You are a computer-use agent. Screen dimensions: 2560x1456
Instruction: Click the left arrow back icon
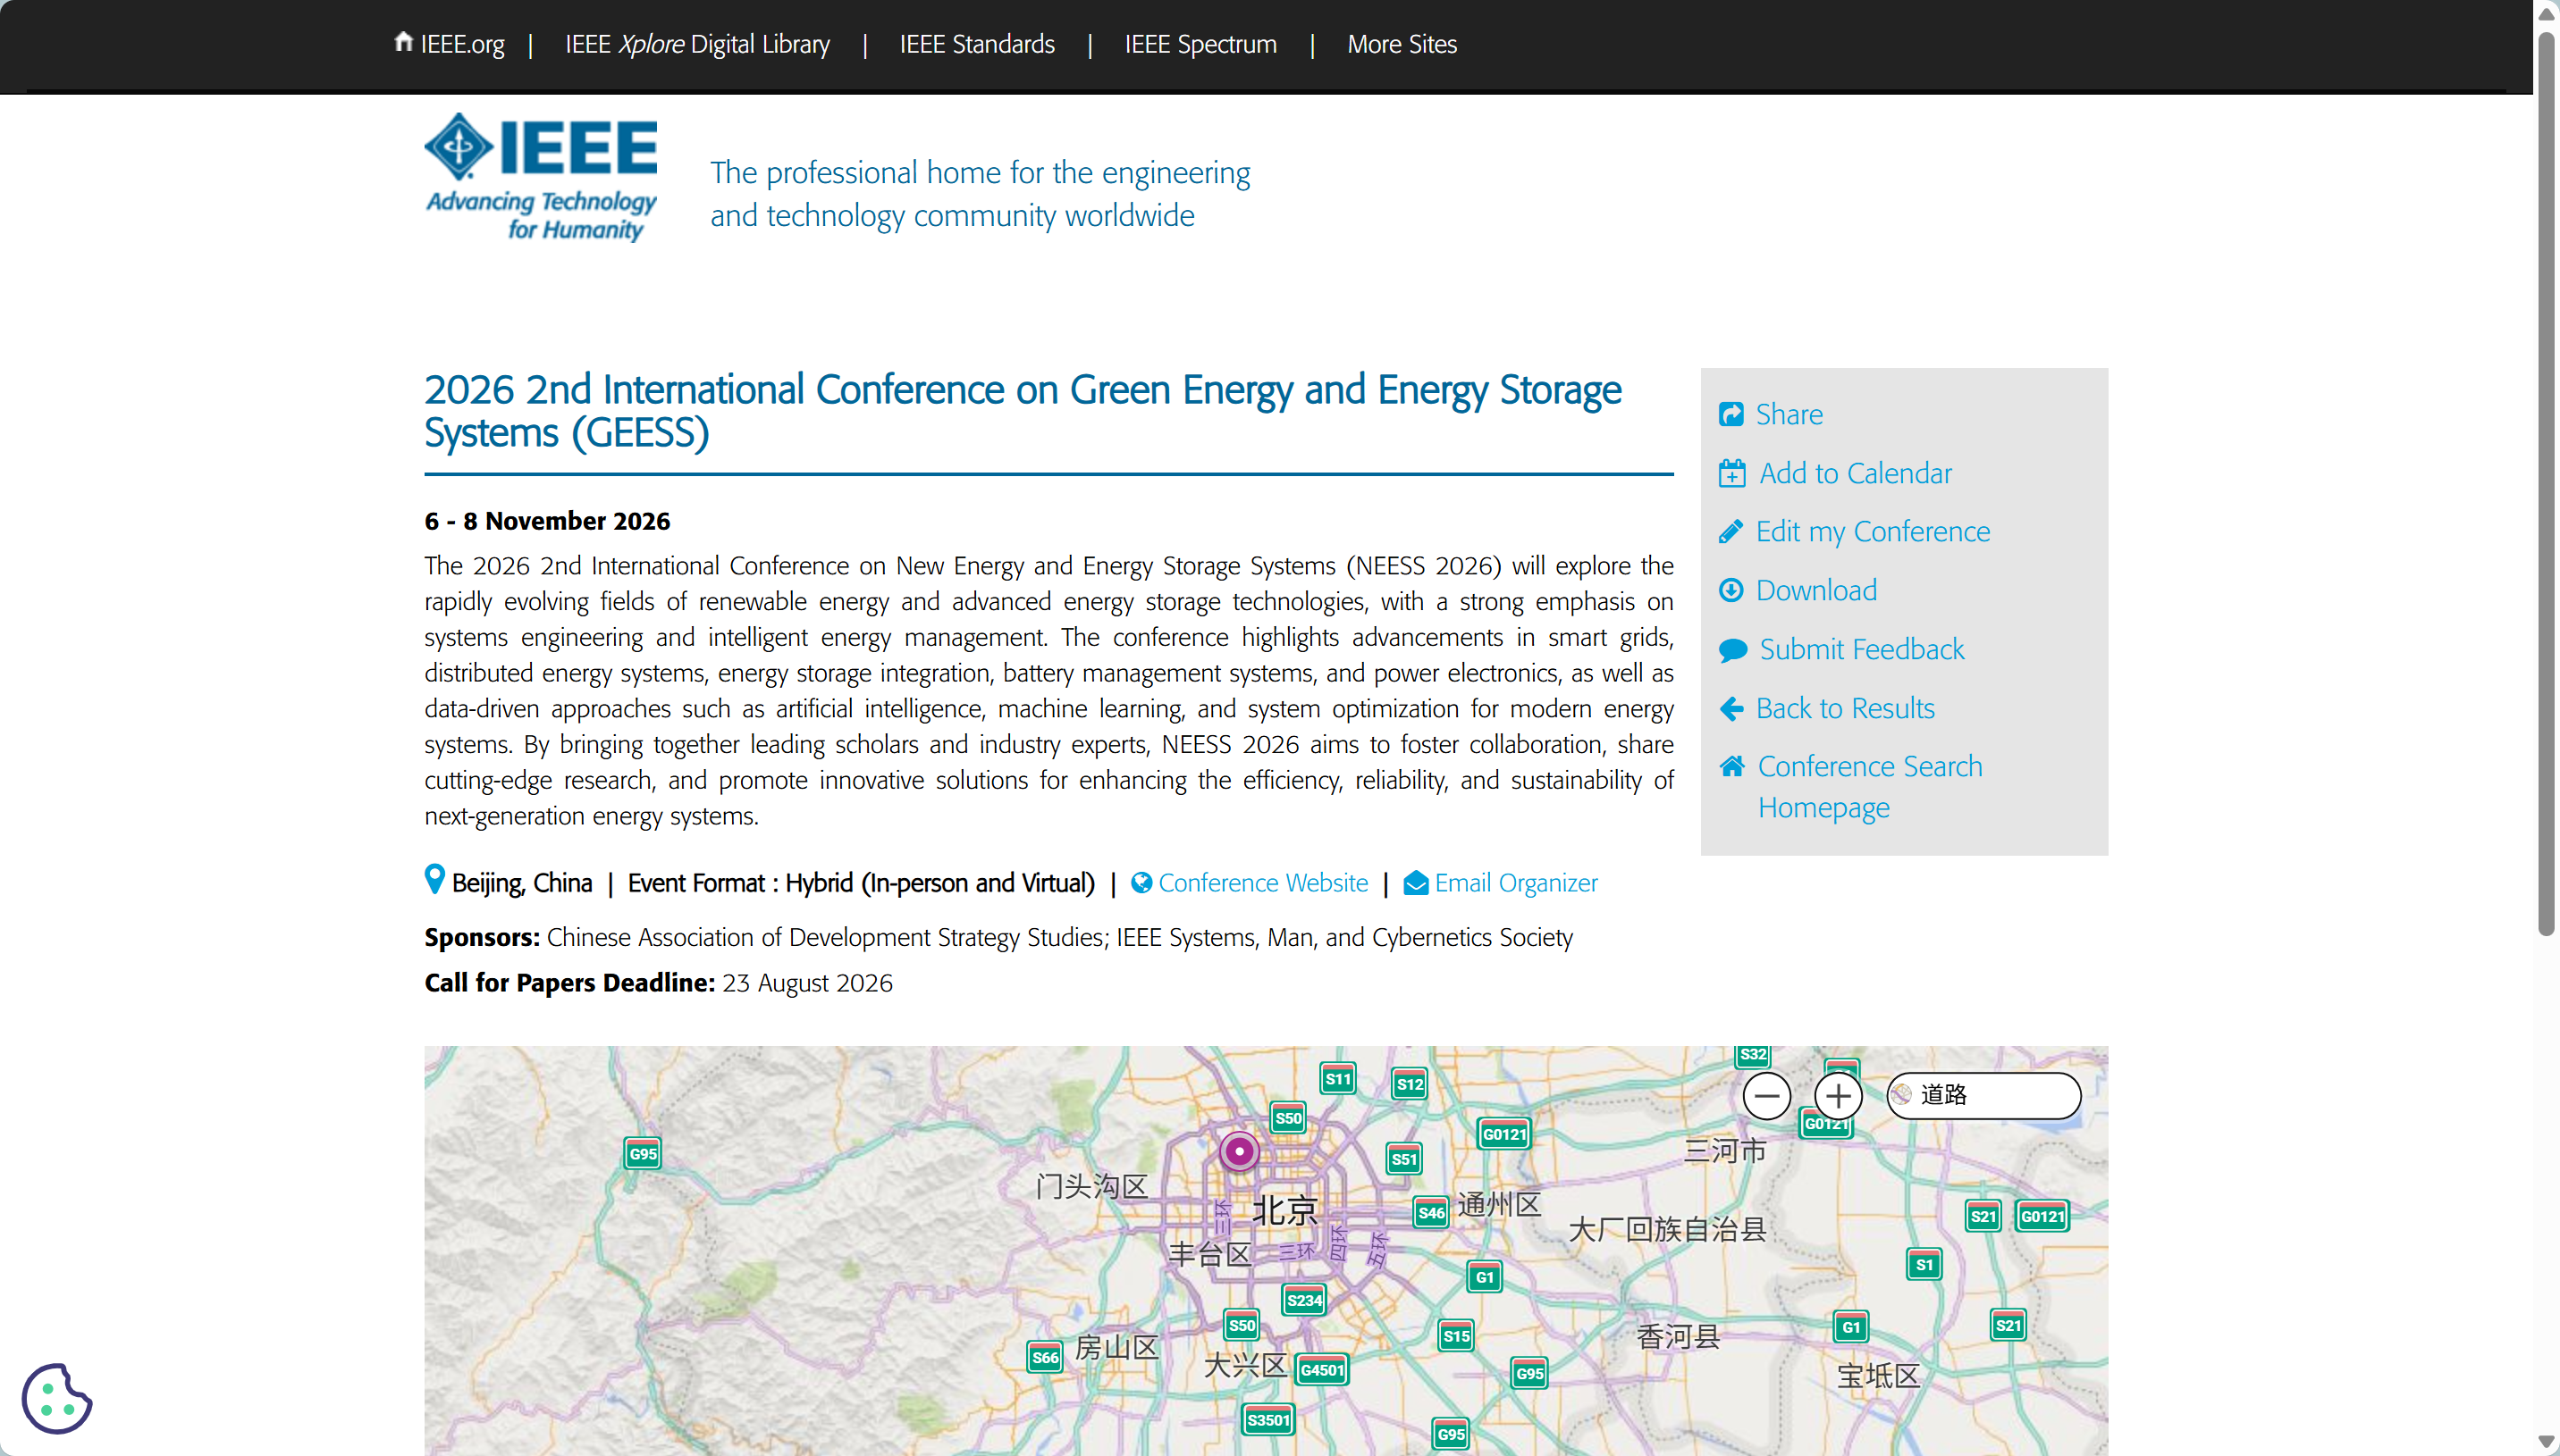1731,709
